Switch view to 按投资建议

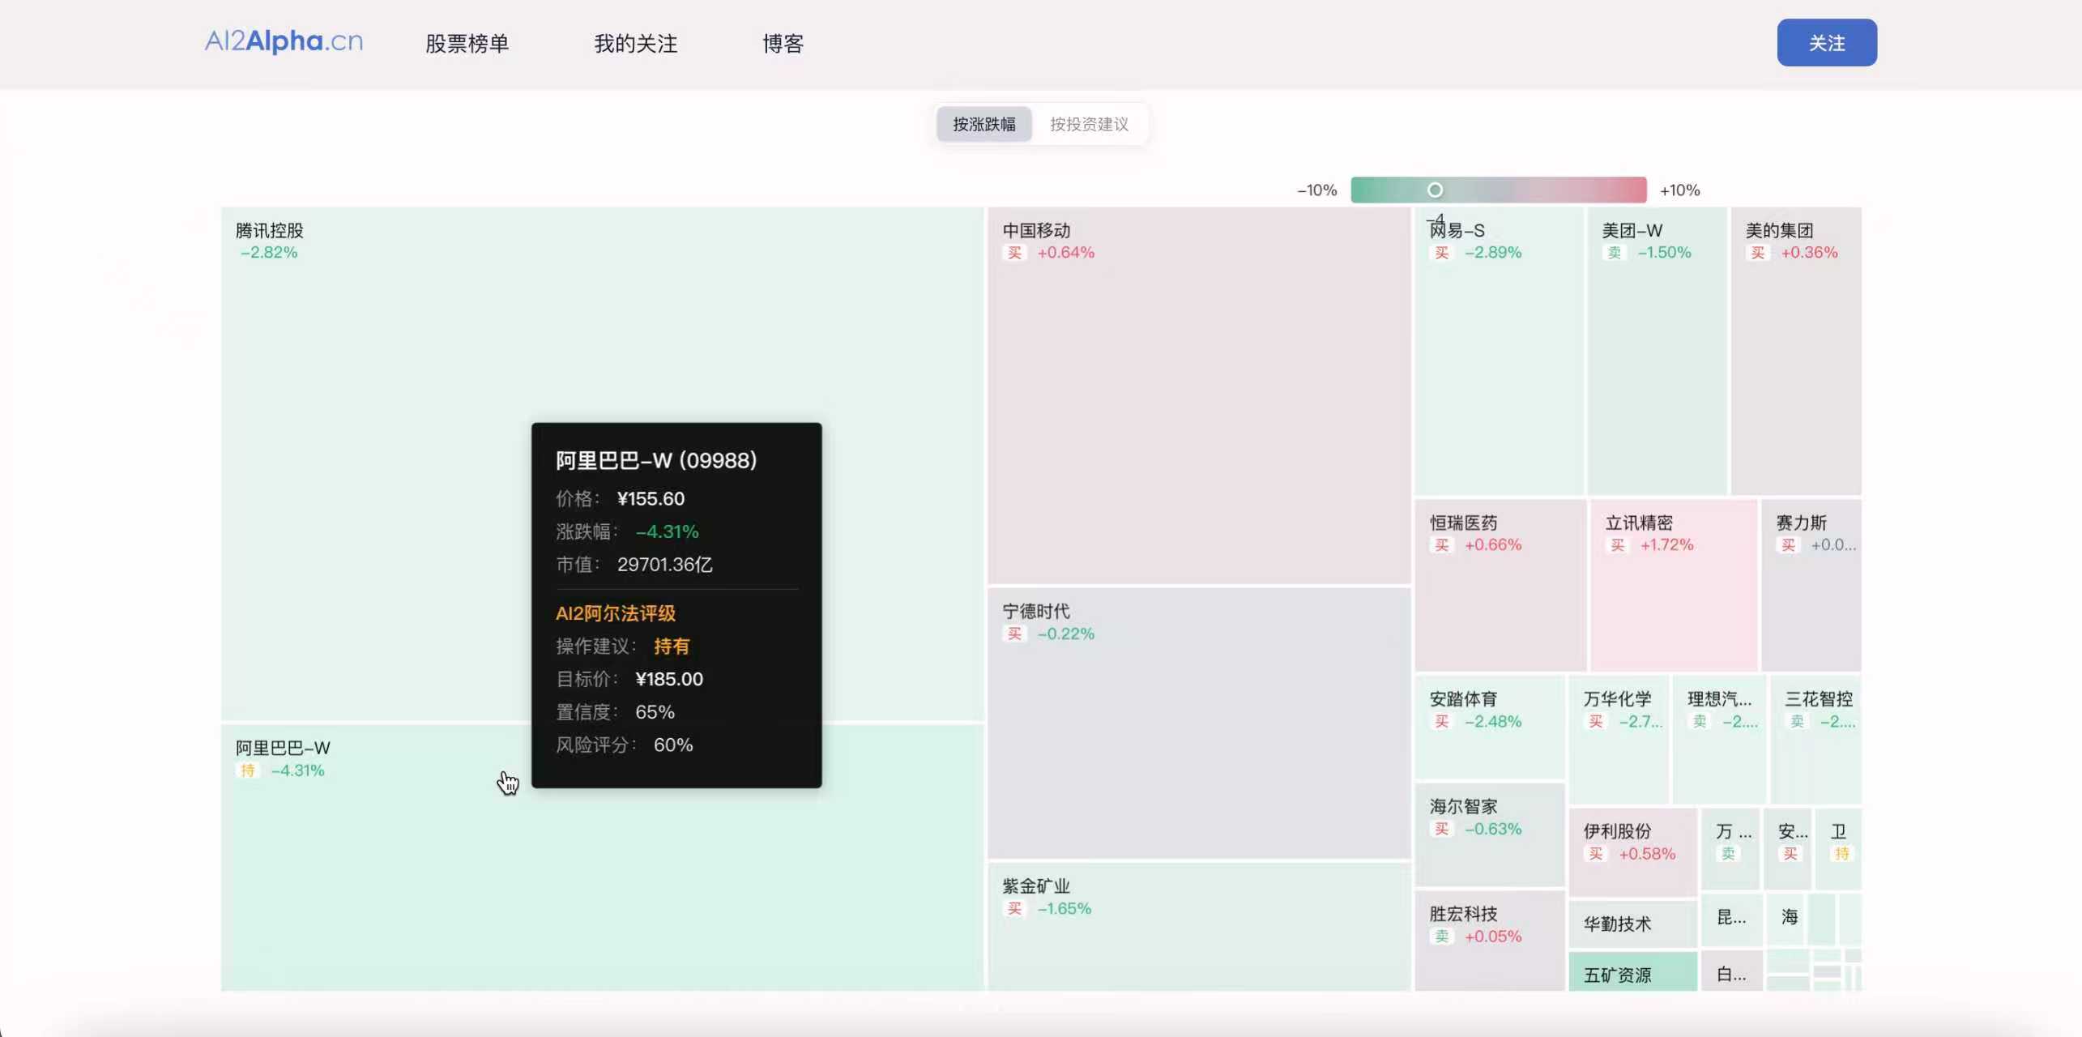point(1088,124)
